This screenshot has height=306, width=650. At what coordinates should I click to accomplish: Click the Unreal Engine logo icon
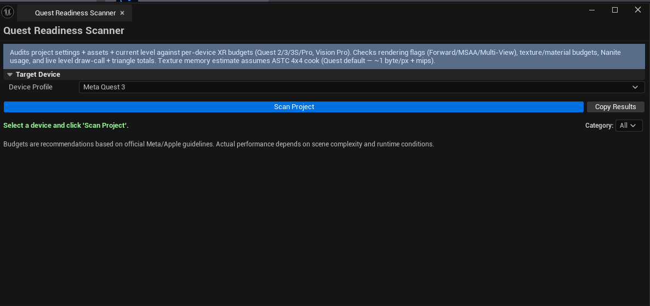pos(8,12)
